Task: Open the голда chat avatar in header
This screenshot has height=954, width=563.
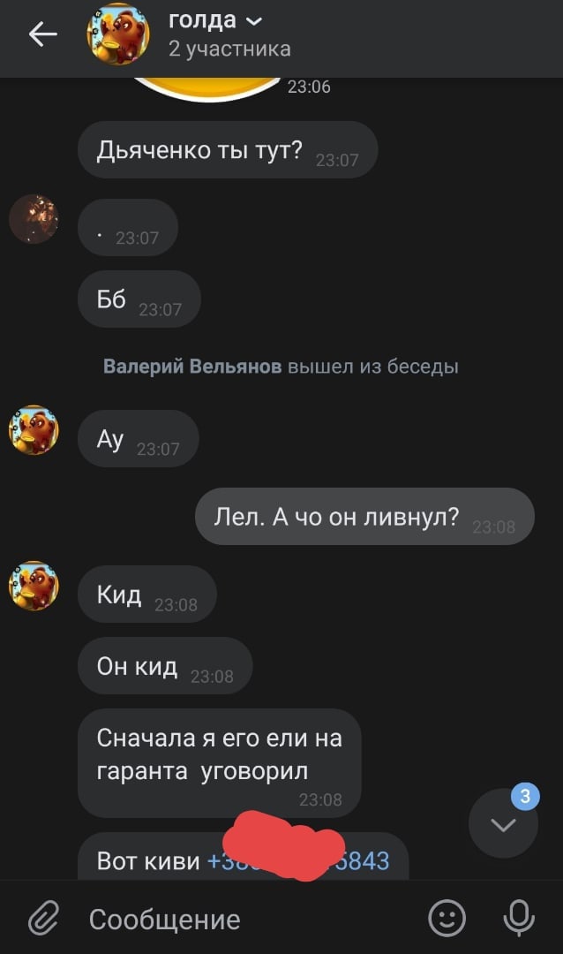Action: 118,34
